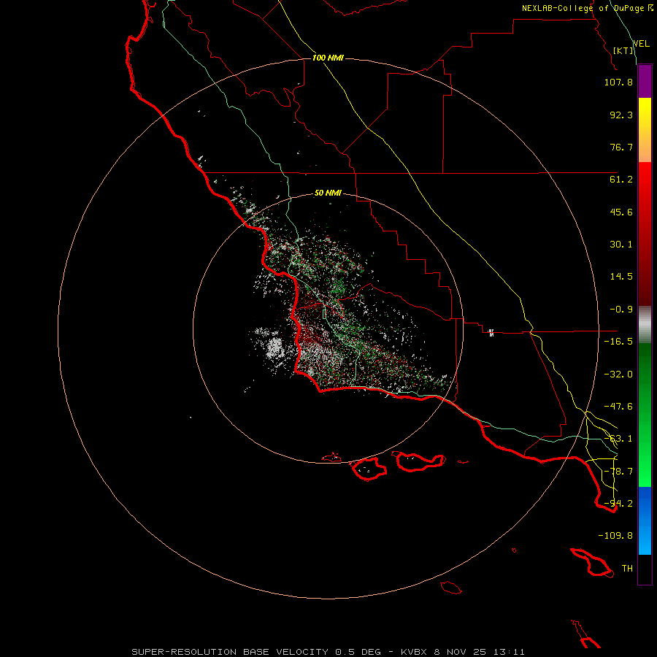This screenshot has width=657, height=657.
Task: Click the 14.5 value on velocity scale
Action: (621, 277)
